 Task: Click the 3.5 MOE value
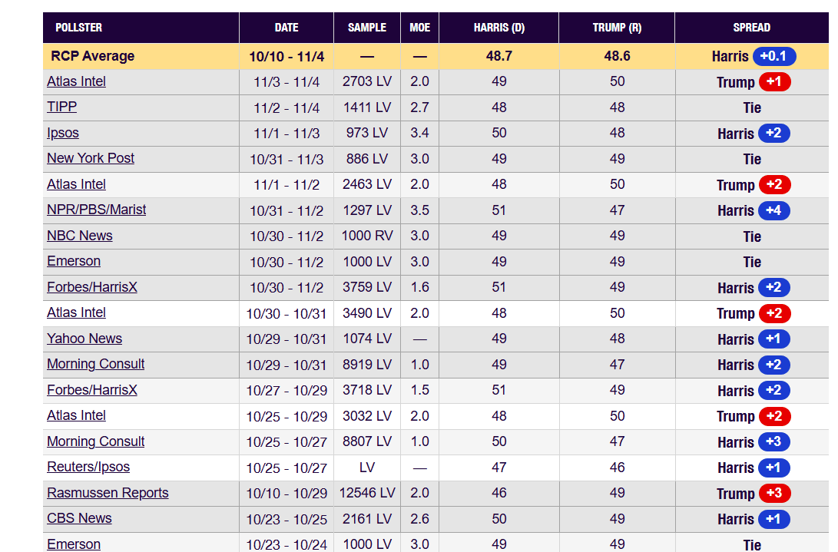pos(419,210)
